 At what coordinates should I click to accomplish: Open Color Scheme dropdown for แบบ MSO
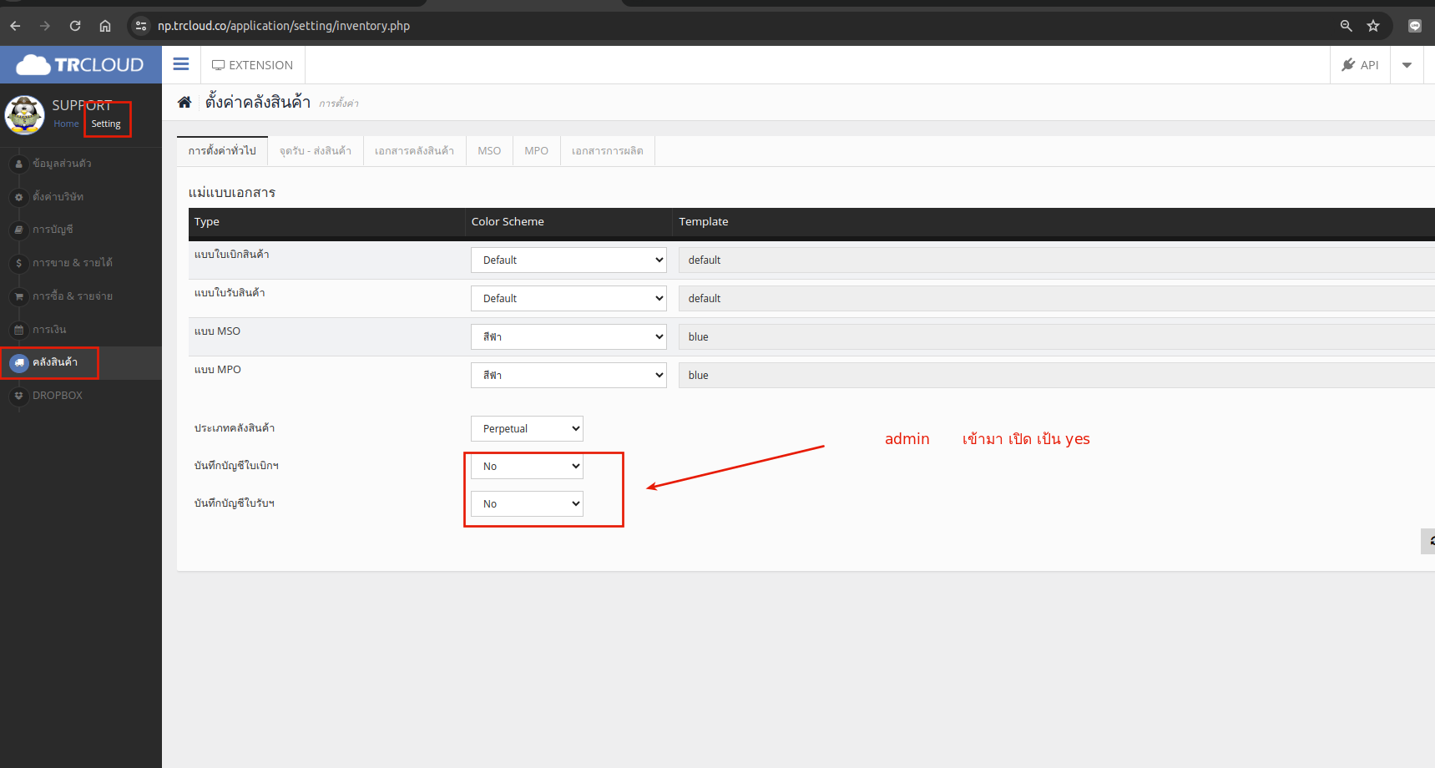pos(568,336)
